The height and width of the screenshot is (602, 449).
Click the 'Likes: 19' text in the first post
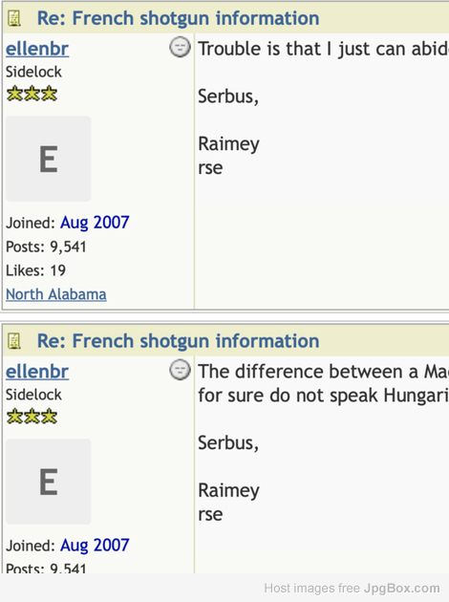pyautogui.click(x=35, y=270)
